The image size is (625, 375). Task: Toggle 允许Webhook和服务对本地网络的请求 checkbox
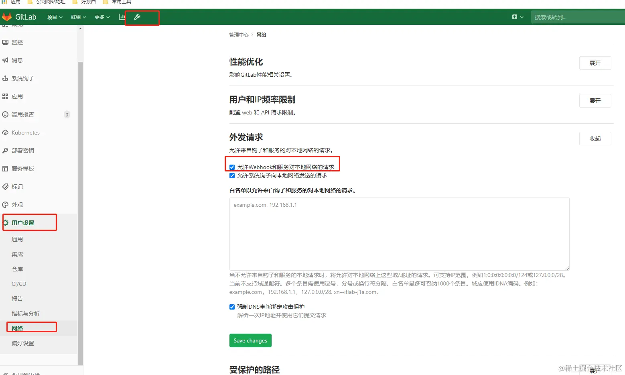232,167
